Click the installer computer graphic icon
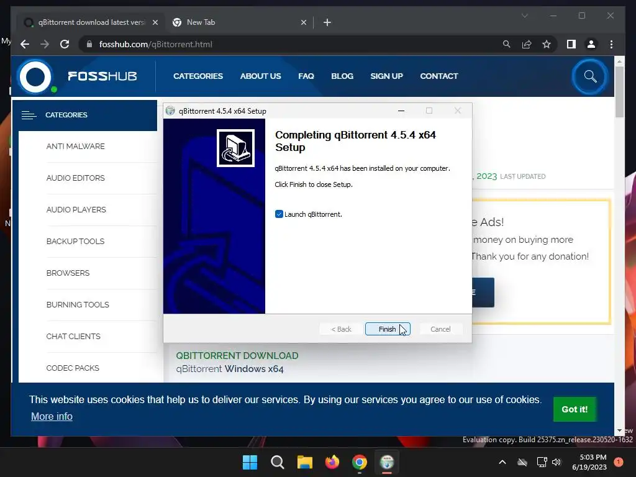Viewport: 636px width, 477px height. point(235,148)
